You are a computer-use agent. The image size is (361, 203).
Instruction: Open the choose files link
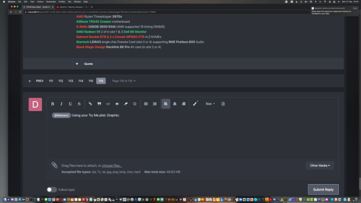[x=112, y=166]
